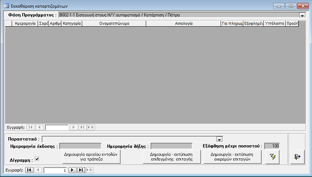Click the Ονοματεπώνυμο column header
Screen dimensions: 312x177
(x=114, y=23)
